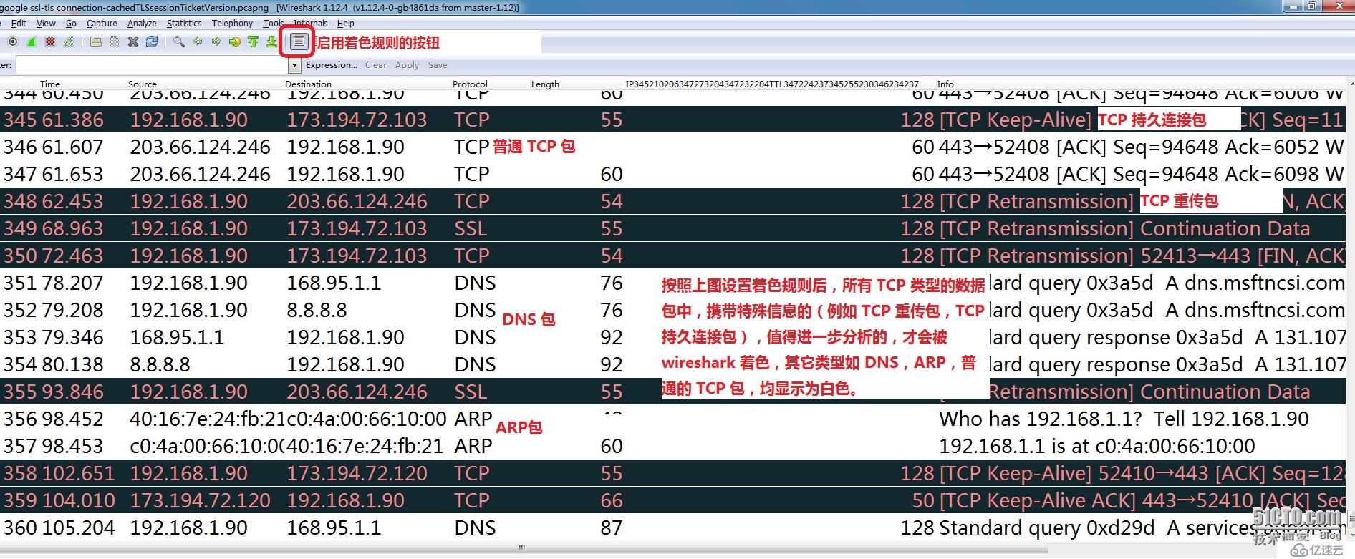Stop the running capture

pos(50,42)
